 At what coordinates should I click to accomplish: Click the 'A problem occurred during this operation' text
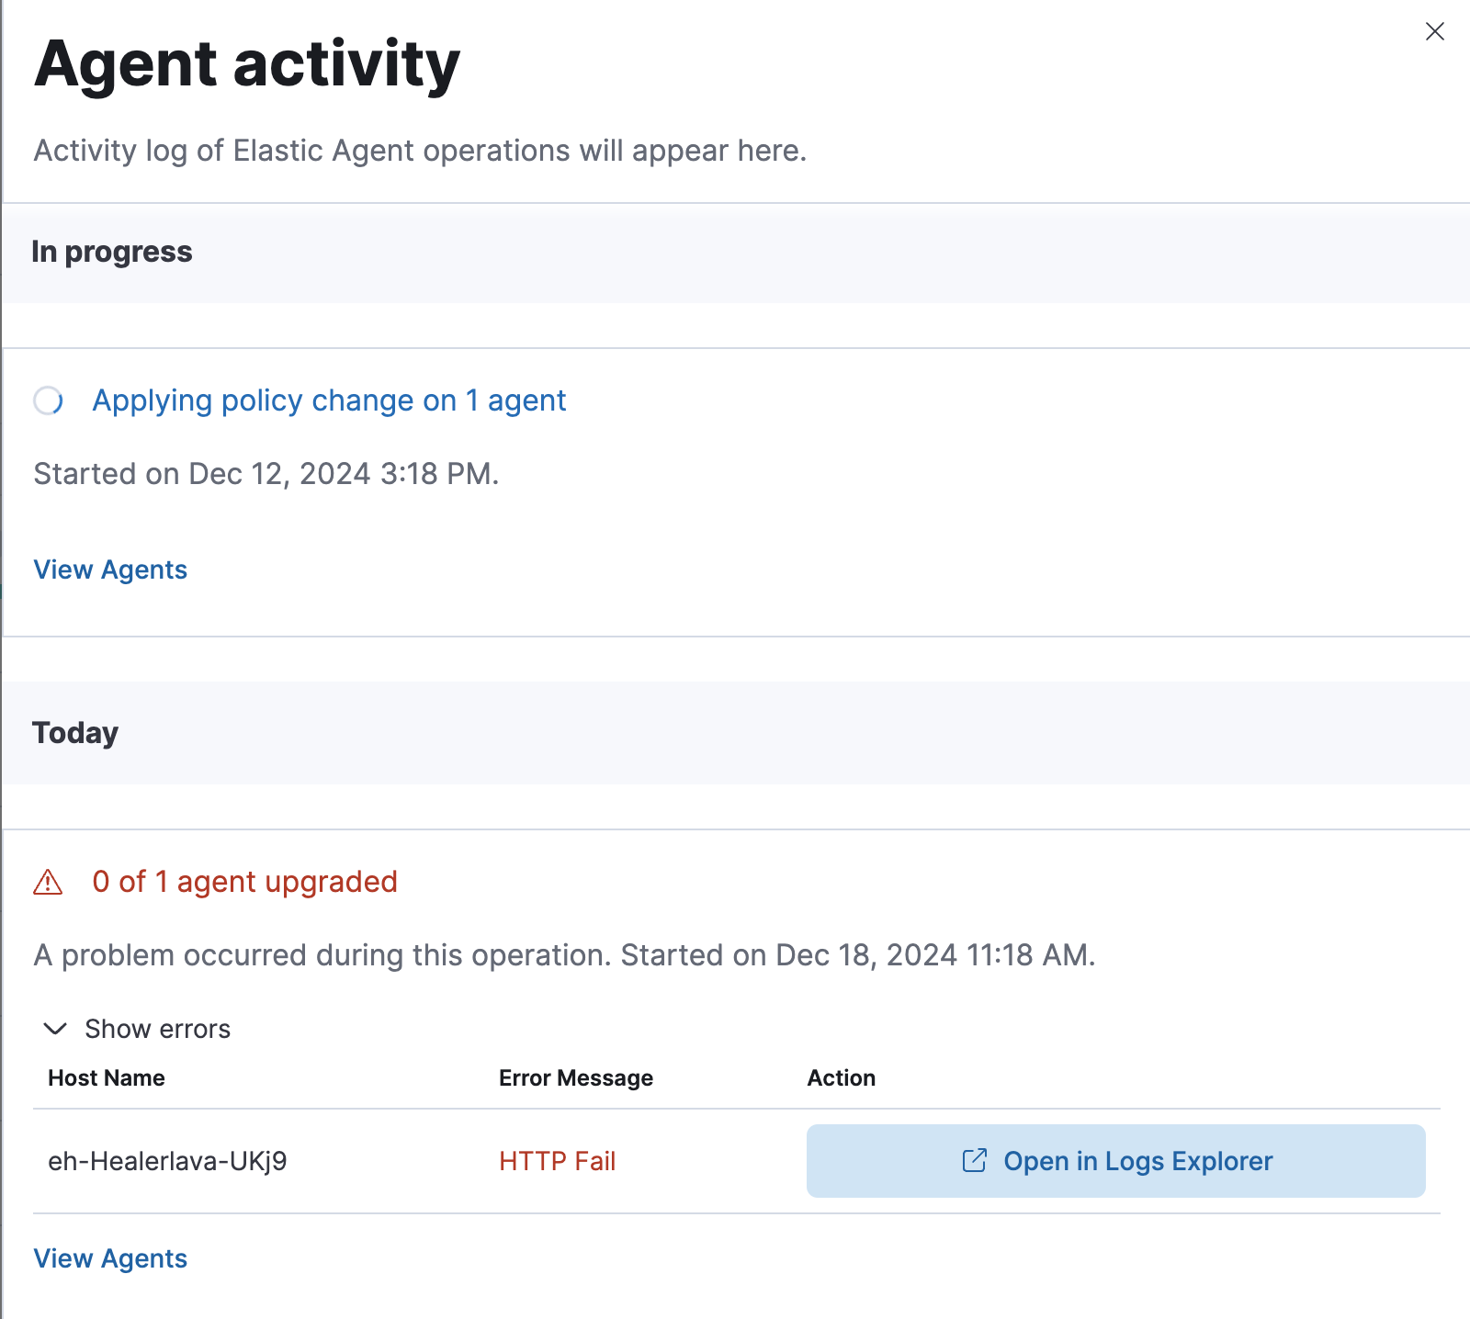(322, 955)
